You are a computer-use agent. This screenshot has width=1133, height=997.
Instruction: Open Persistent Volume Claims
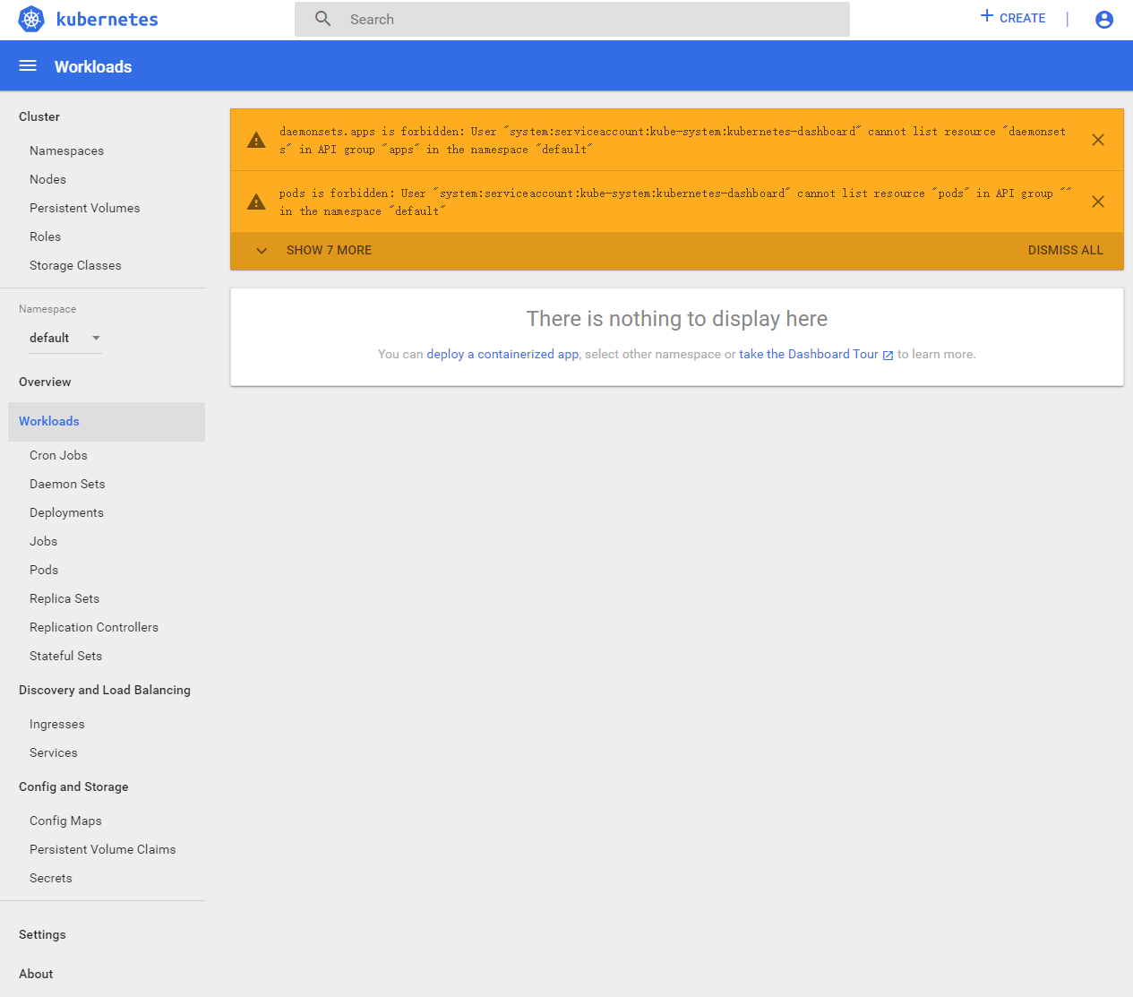click(103, 849)
